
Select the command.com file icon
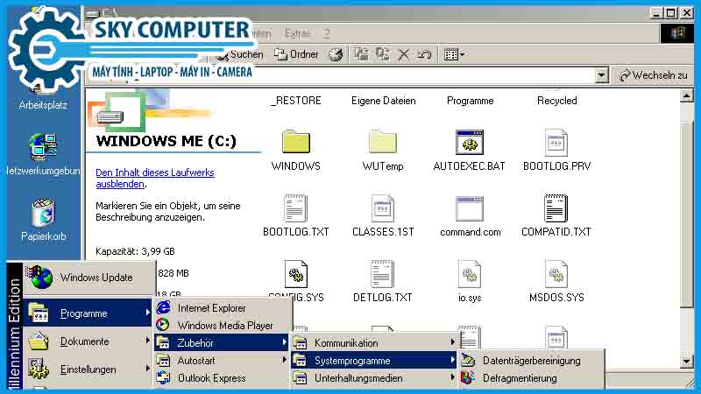click(x=470, y=208)
